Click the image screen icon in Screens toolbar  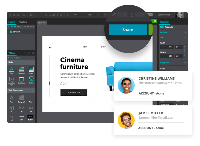[x=12, y=27]
